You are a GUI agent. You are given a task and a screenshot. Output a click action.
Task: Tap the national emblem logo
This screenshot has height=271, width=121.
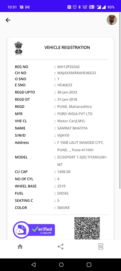tap(18, 48)
